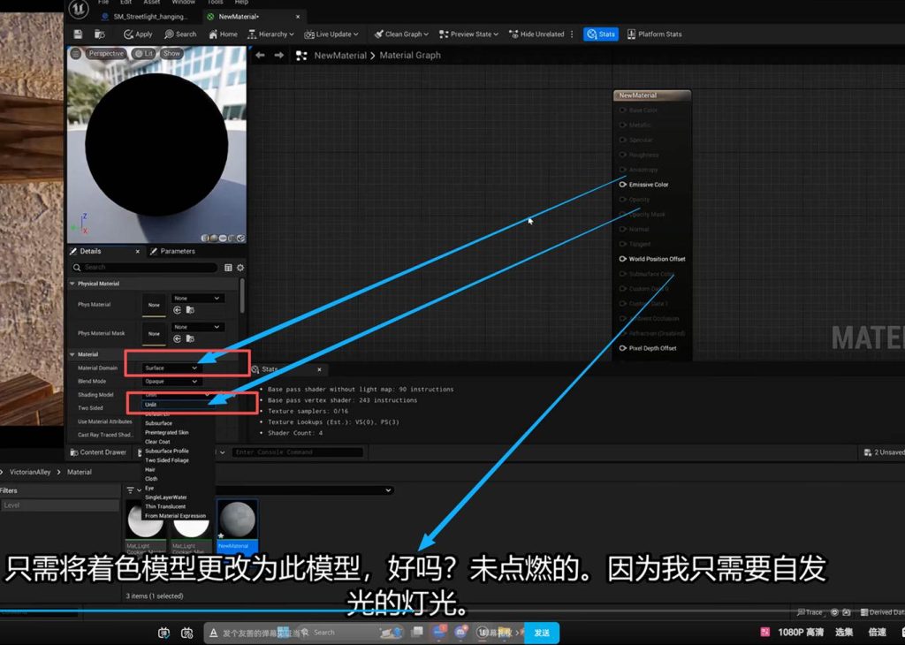This screenshot has height=645, width=905.
Task: Collapse the Physical Material section
Action: [x=73, y=284]
